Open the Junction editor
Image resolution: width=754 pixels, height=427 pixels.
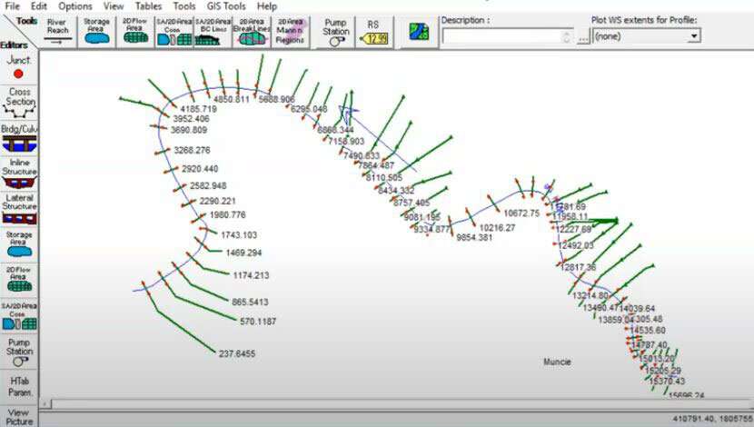click(19, 67)
